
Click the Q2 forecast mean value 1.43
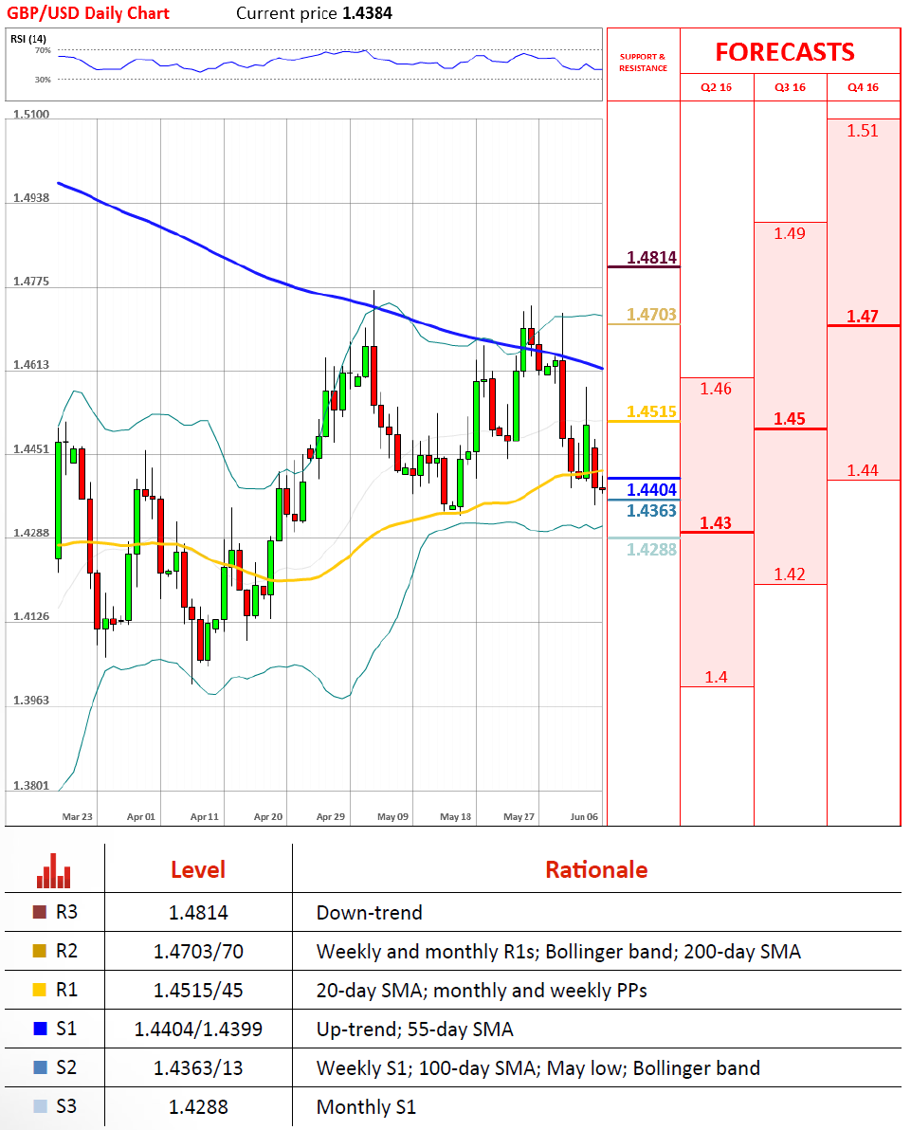(x=716, y=523)
